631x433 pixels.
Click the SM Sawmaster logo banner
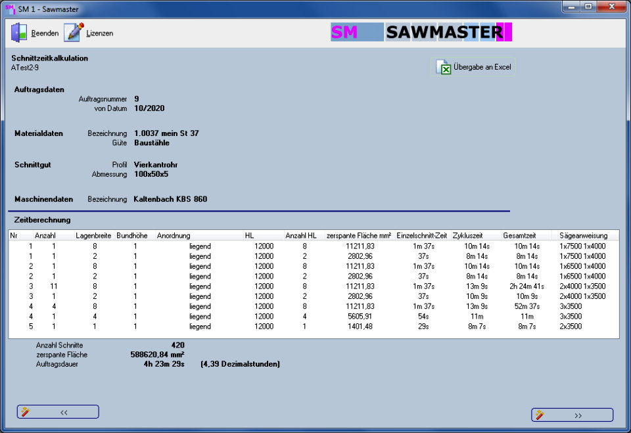[x=421, y=32]
